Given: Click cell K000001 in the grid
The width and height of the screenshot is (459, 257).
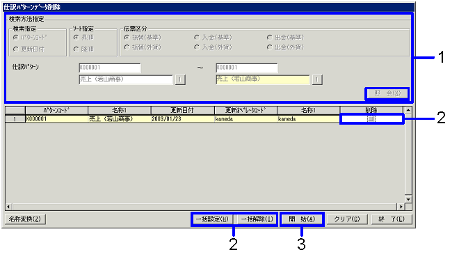Looking at the screenshot, I should tap(57, 119).
